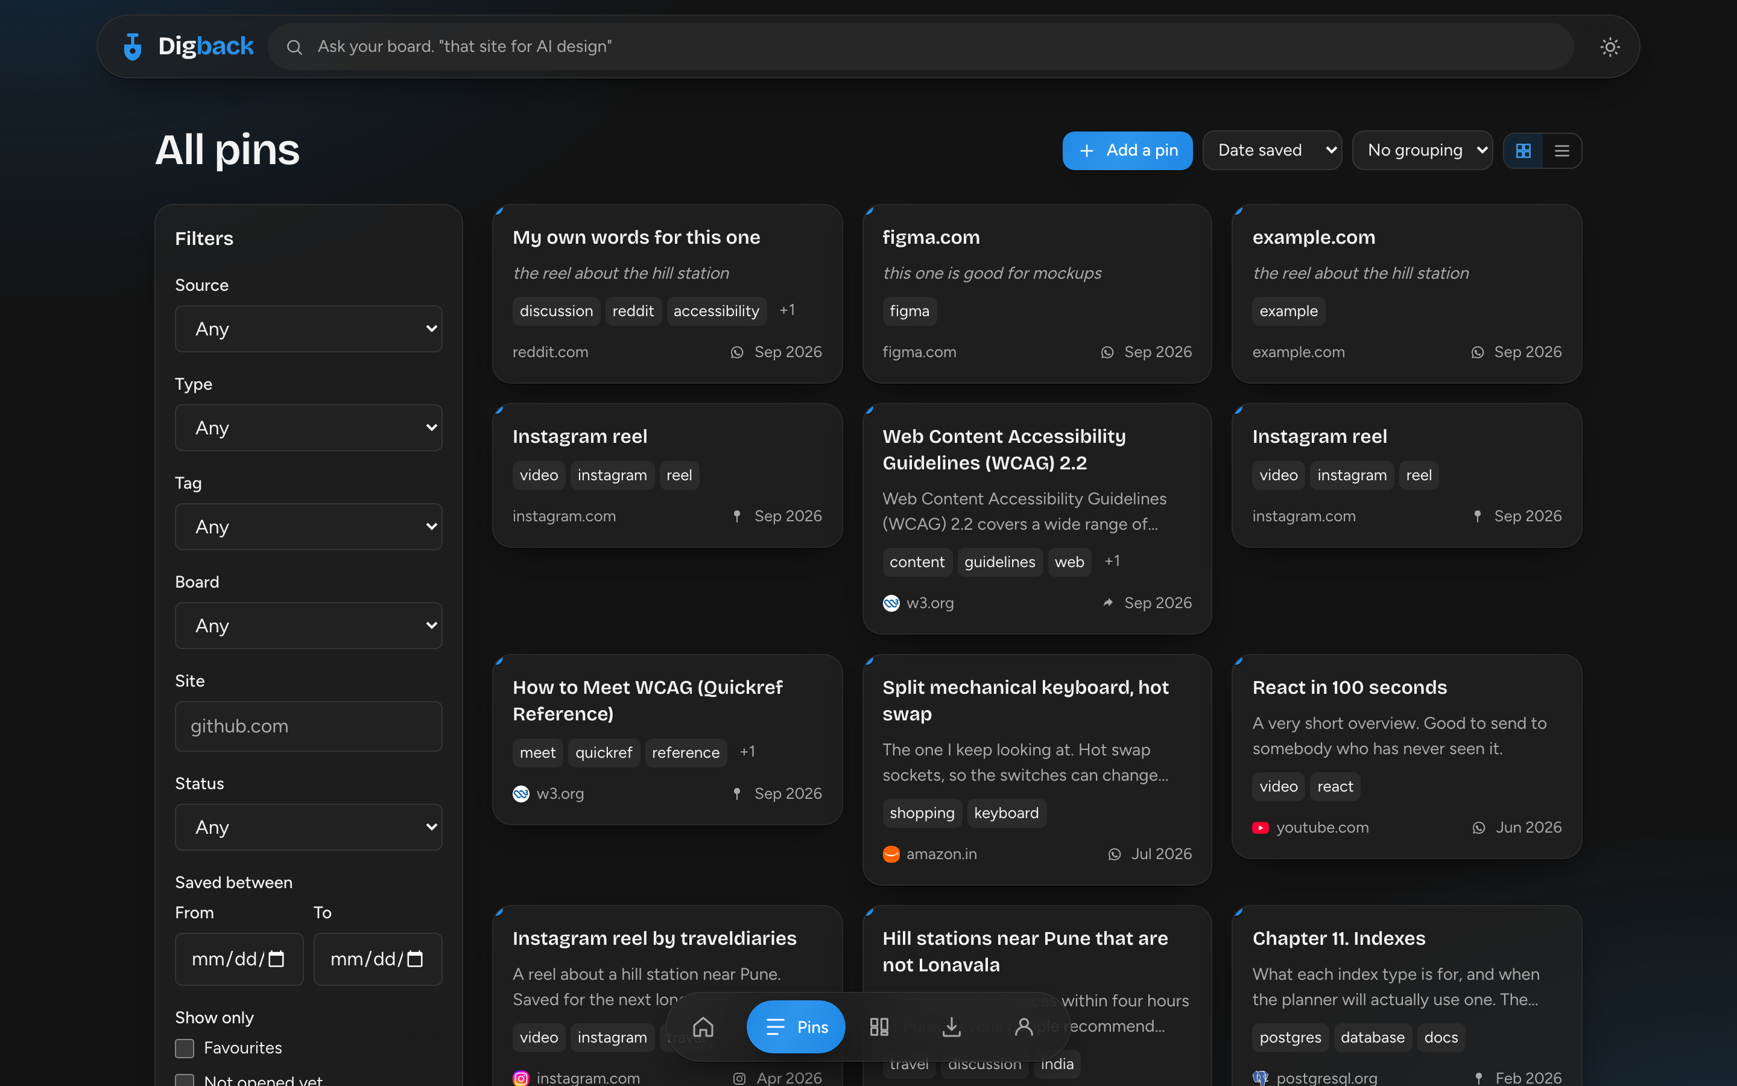The width and height of the screenshot is (1737, 1086).
Task: Click the search magnifier icon
Action: tap(294, 48)
